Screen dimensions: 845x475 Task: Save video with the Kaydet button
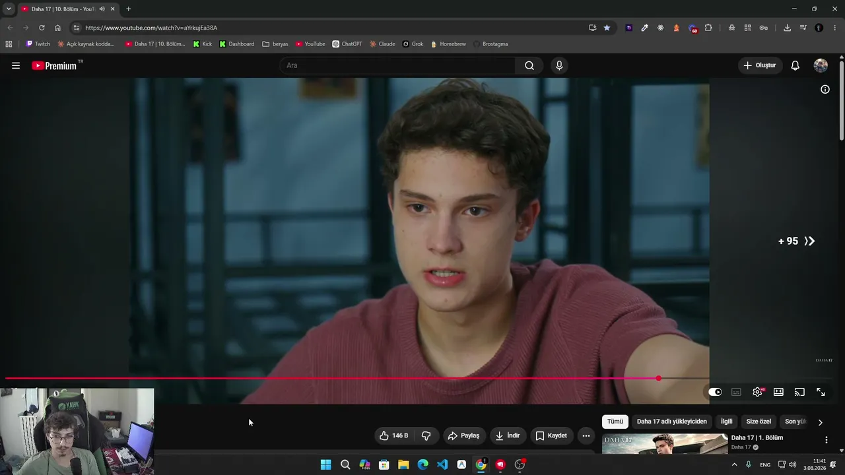(x=551, y=435)
